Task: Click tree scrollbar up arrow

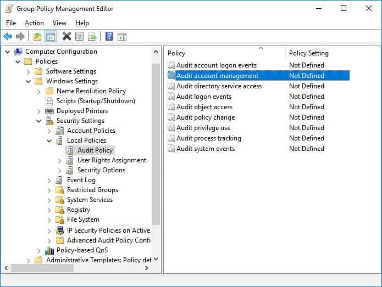Action: point(156,52)
